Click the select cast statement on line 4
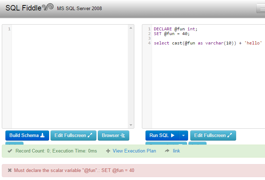The width and height of the screenshot is (265, 180). point(208,43)
